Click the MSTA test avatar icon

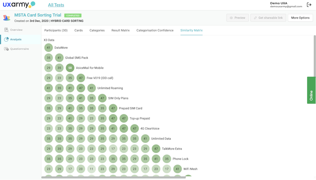(7, 18)
